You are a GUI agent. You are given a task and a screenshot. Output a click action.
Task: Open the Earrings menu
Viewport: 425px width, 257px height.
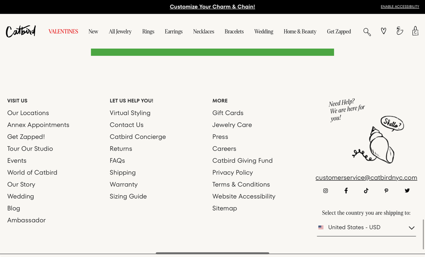click(174, 31)
